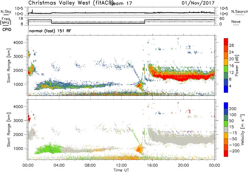248x172 pixels.
Task: Click power panel 'Slant Range [km]' label
Action: click(9, 66)
